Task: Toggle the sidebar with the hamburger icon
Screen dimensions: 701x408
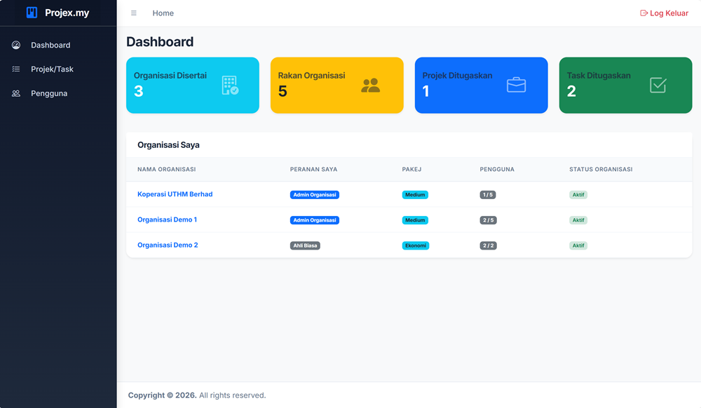Action: pos(133,13)
